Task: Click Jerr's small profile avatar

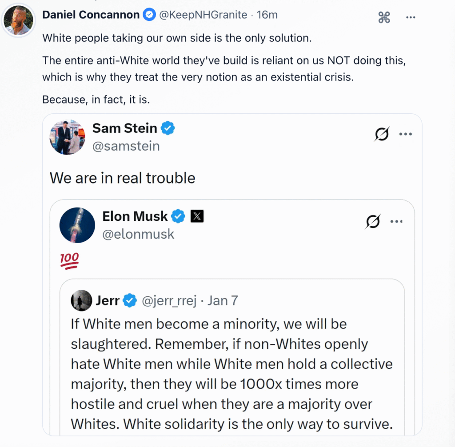Action: [x=81, y=301]
